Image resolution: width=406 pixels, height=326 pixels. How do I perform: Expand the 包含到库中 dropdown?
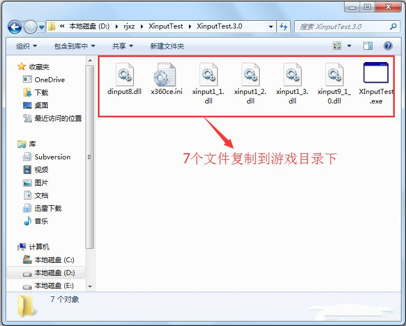tap(74, 46)
